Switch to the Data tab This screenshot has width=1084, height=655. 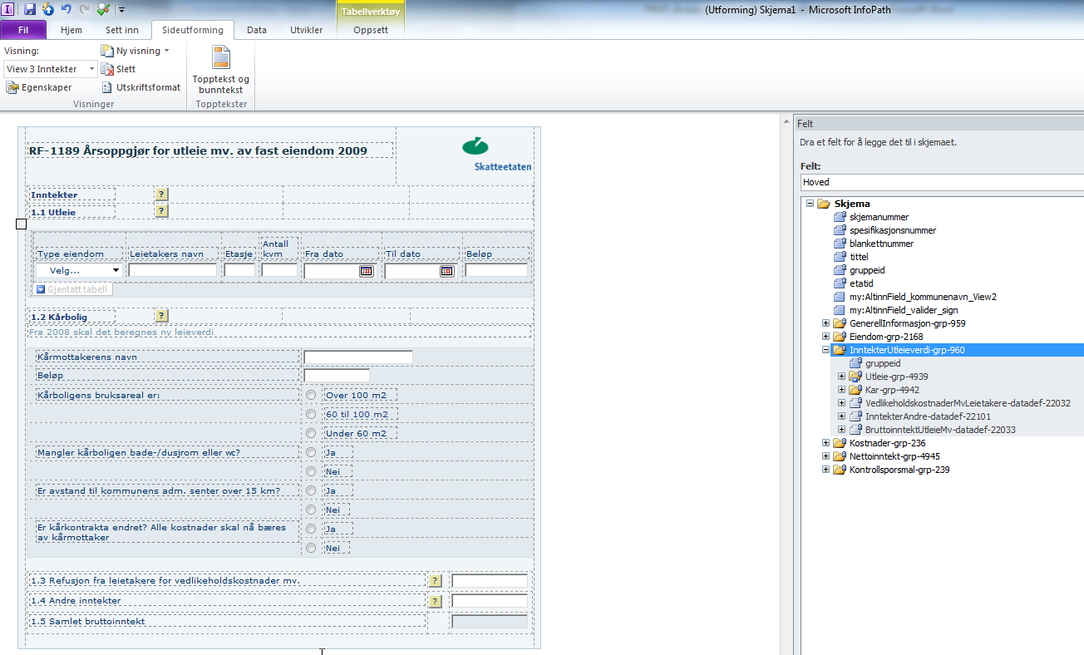[257, 30]
